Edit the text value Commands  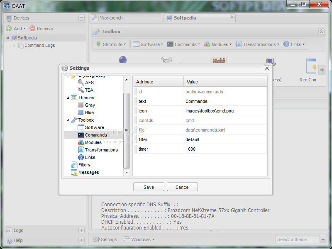[x=225, y=101]
